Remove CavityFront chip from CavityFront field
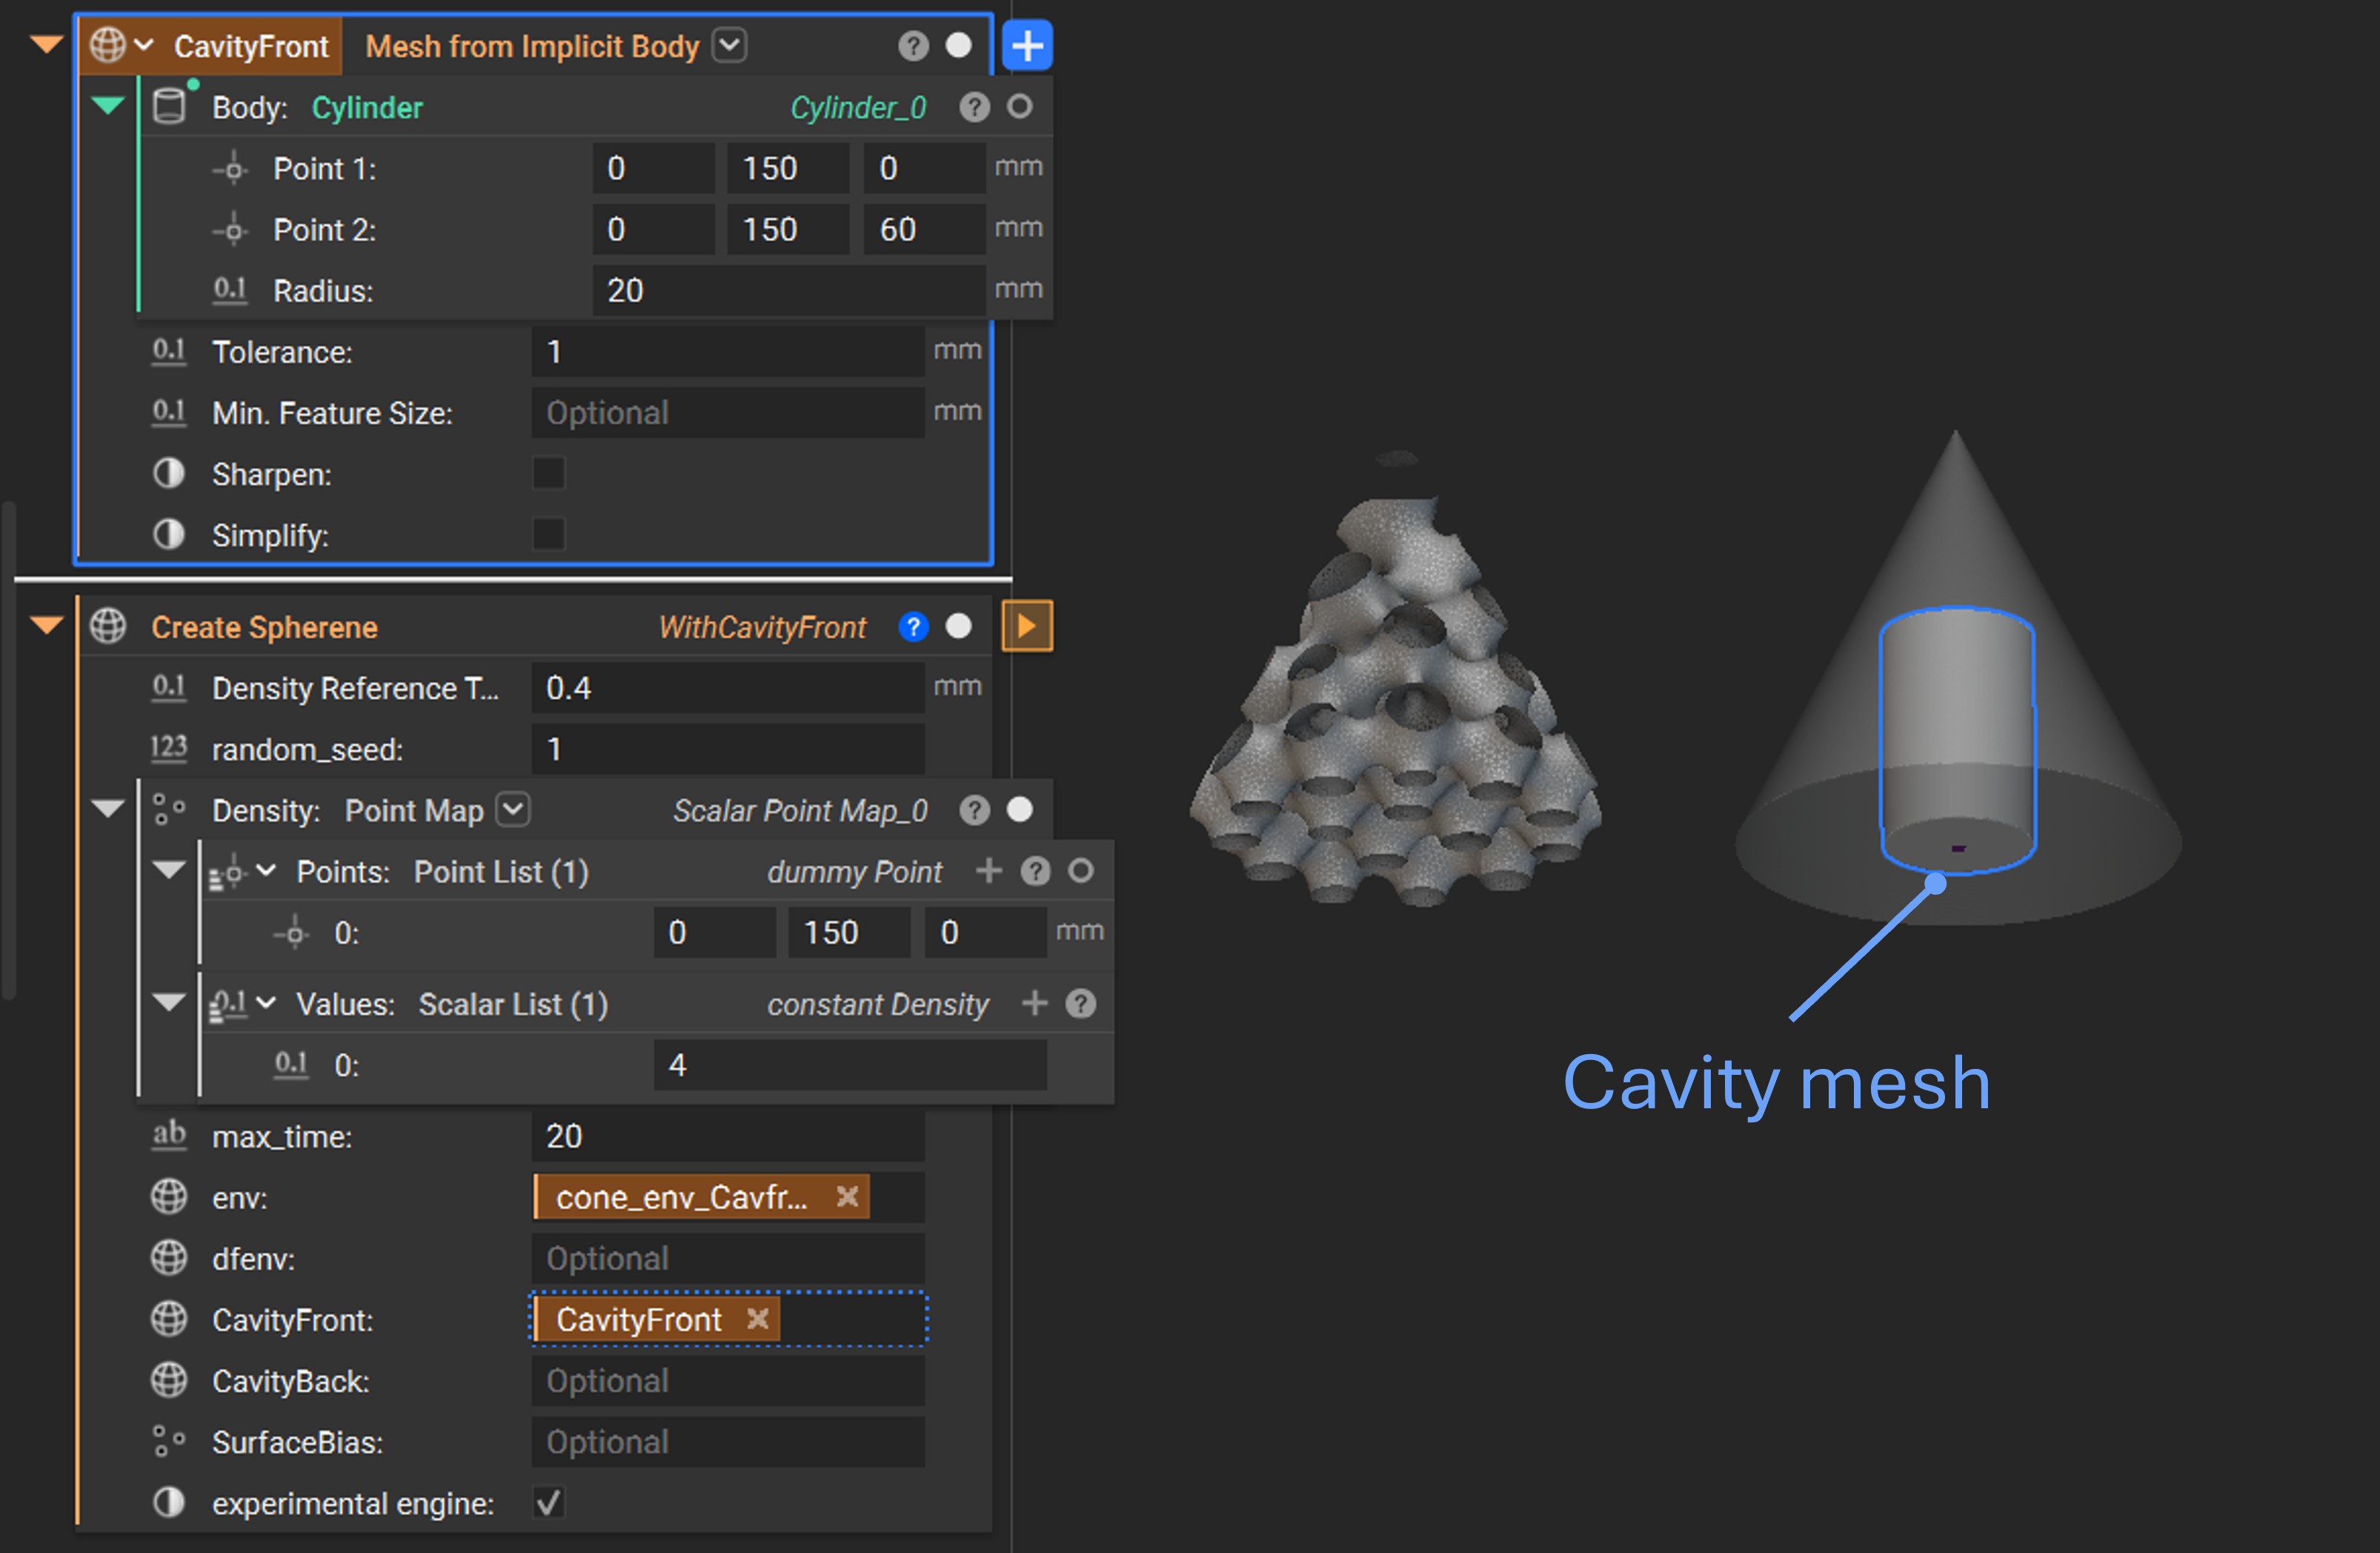 (758, 1319)
